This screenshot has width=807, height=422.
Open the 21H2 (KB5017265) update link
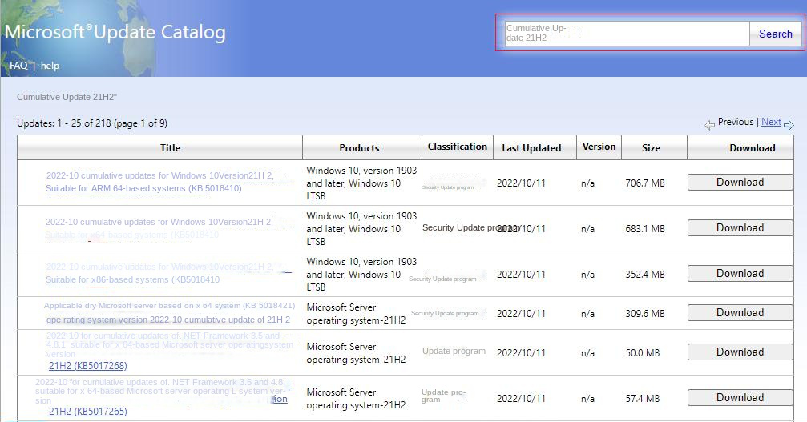coord(88,412)
